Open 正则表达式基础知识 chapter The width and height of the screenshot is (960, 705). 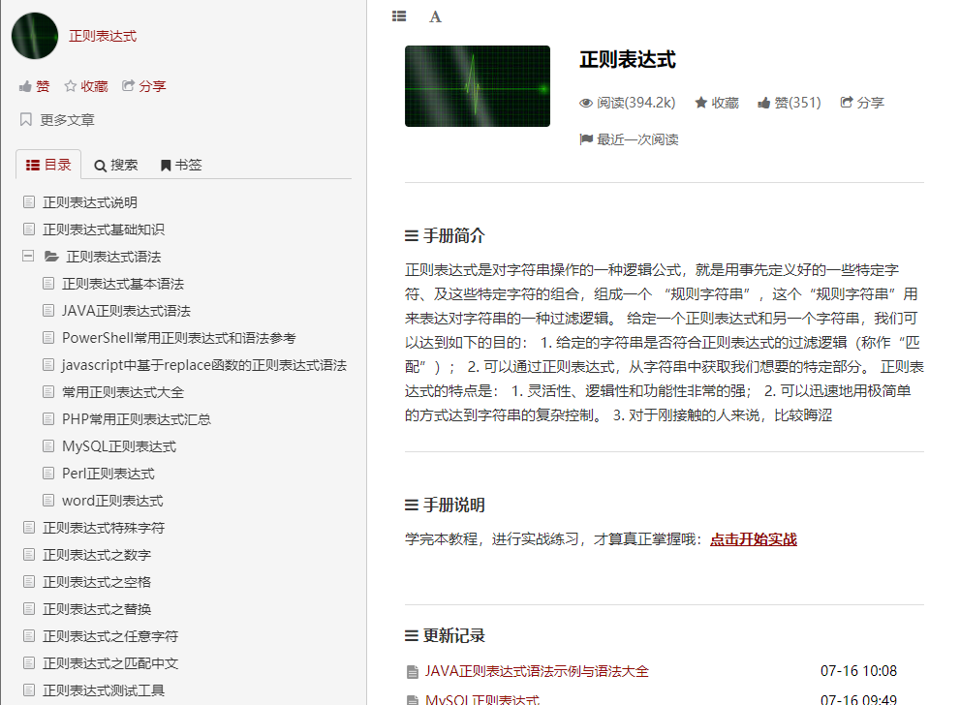tap(104, 230)
